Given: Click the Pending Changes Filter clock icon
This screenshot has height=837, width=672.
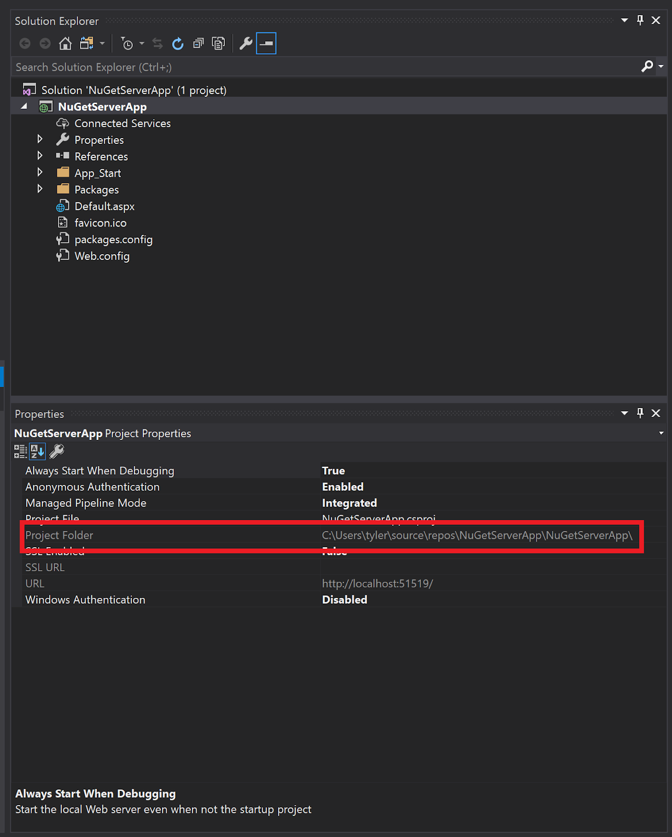Looking at the screenshot, I should (127, 43).
